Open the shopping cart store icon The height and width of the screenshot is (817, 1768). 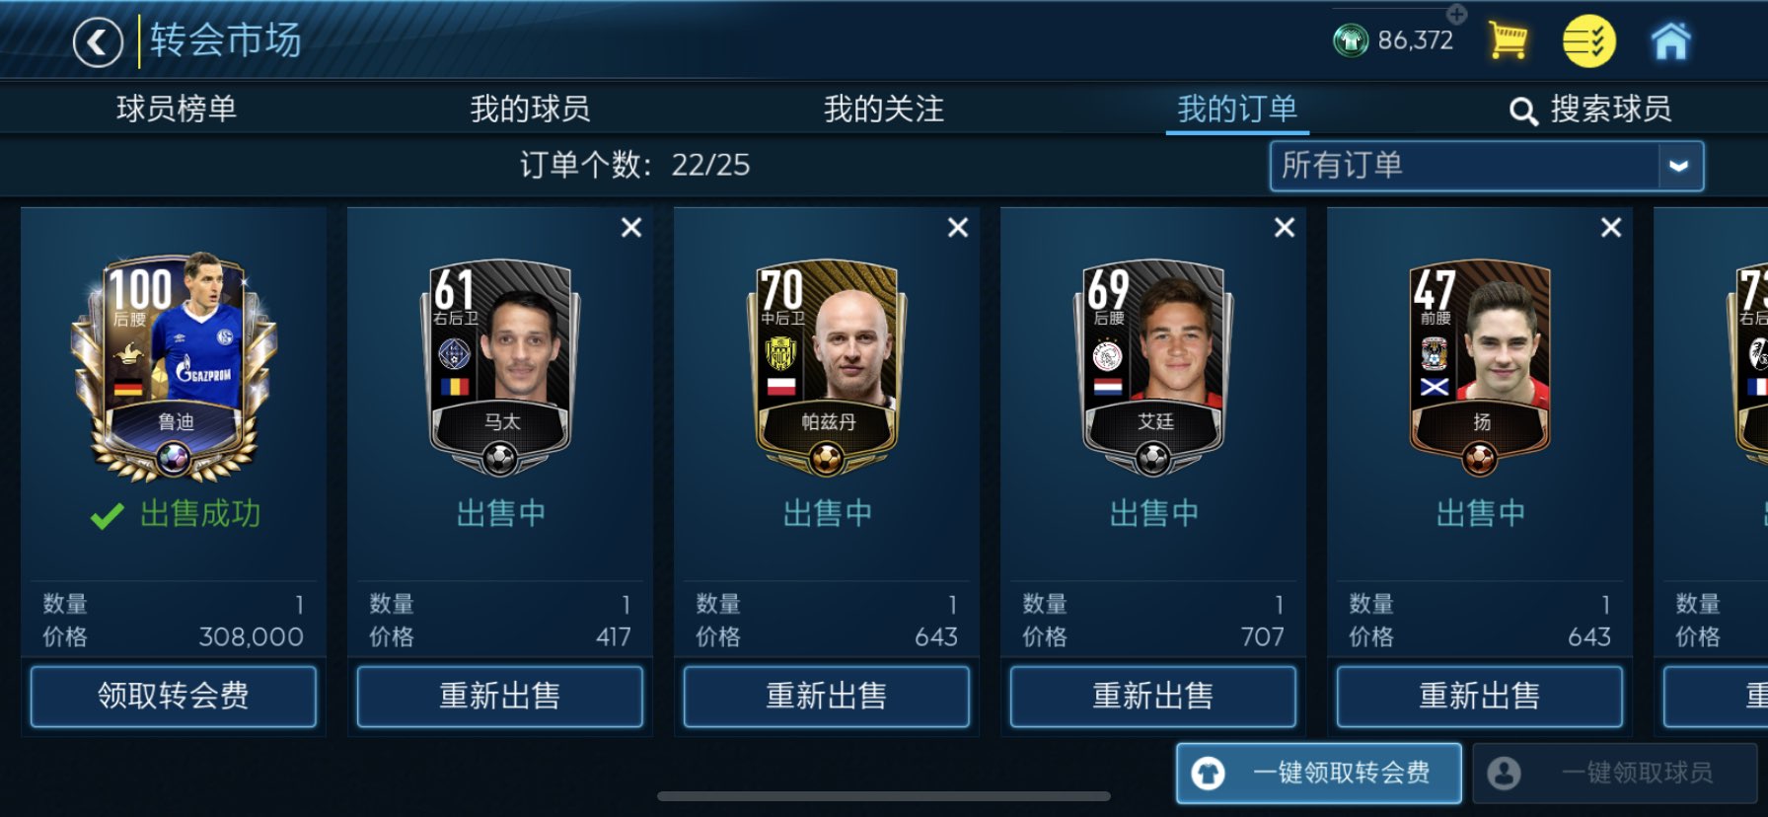[x=1508, y=40]
